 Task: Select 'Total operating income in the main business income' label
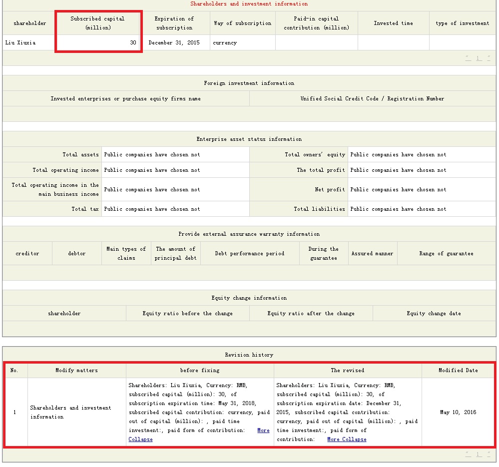(55, 189)
